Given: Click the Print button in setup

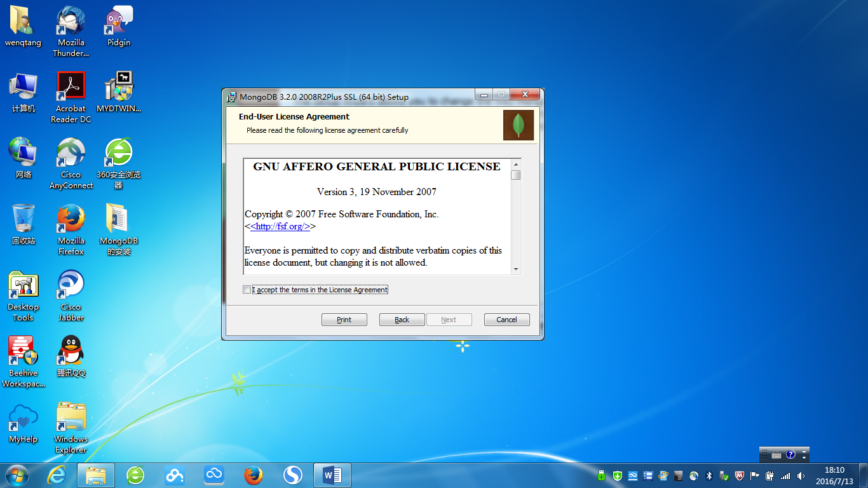Looking at the screenshot, I should (x=344, y=320).
